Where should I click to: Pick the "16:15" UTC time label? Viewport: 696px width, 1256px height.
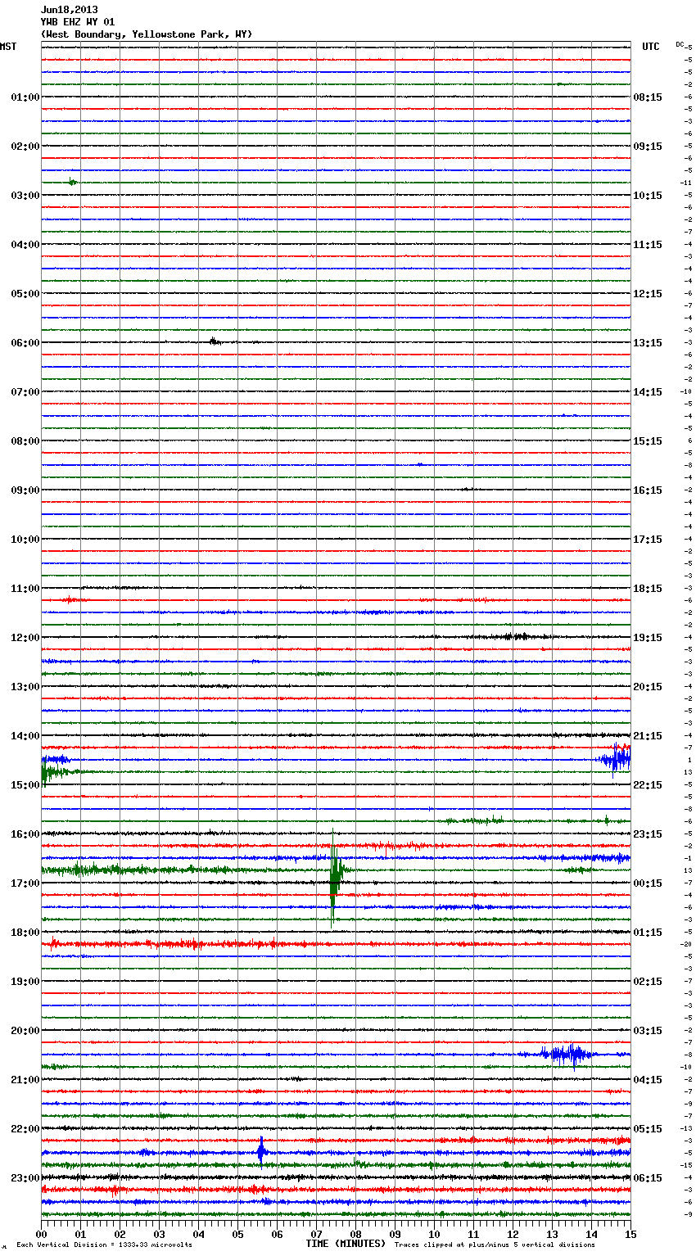coord(648,490)
